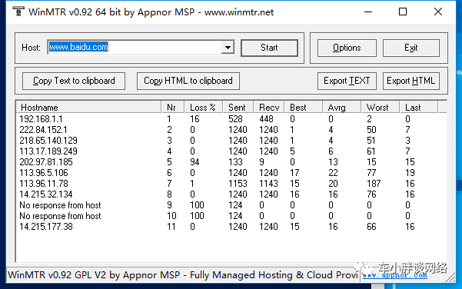The height and width of the screenshot is (289, 462).
Task: Select No response from host row 9
Action: point(231,205)
